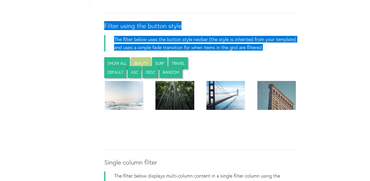Open the Flatiron building thumbnail
370x181 pixels.
click(x=276, y=95)
